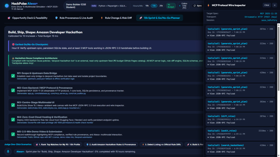Click shield icon in Audit Amazon Rules scenario
280x157 pixels.
(87, 145)
